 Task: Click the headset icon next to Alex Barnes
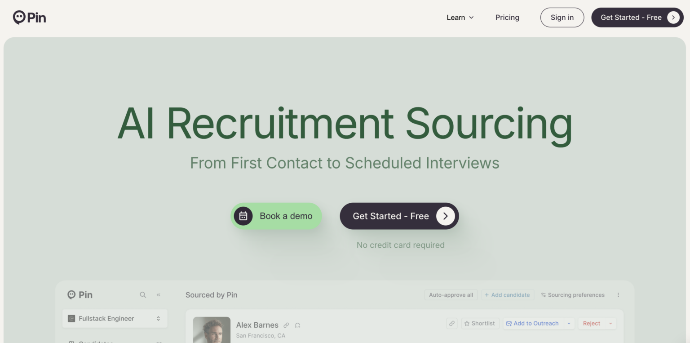(x=297, y=325)
